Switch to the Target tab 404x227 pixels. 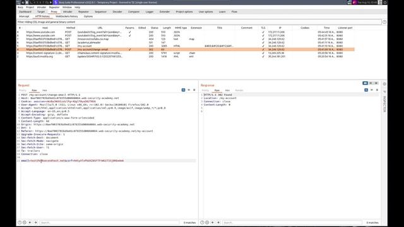41,12
